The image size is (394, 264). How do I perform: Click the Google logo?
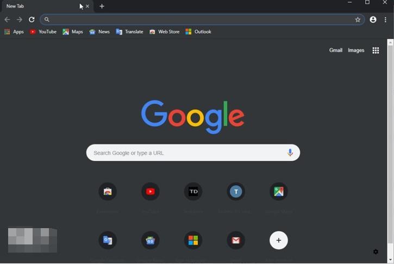193,117
